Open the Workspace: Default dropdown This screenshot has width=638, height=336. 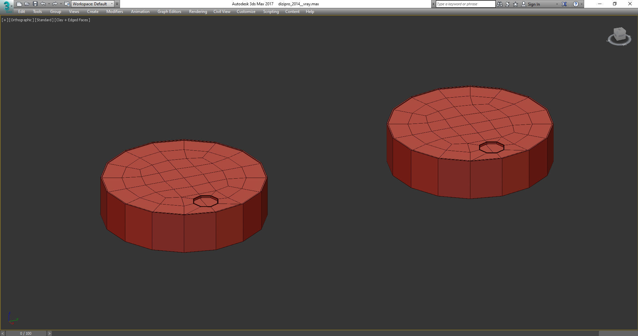tap(93, 4)
